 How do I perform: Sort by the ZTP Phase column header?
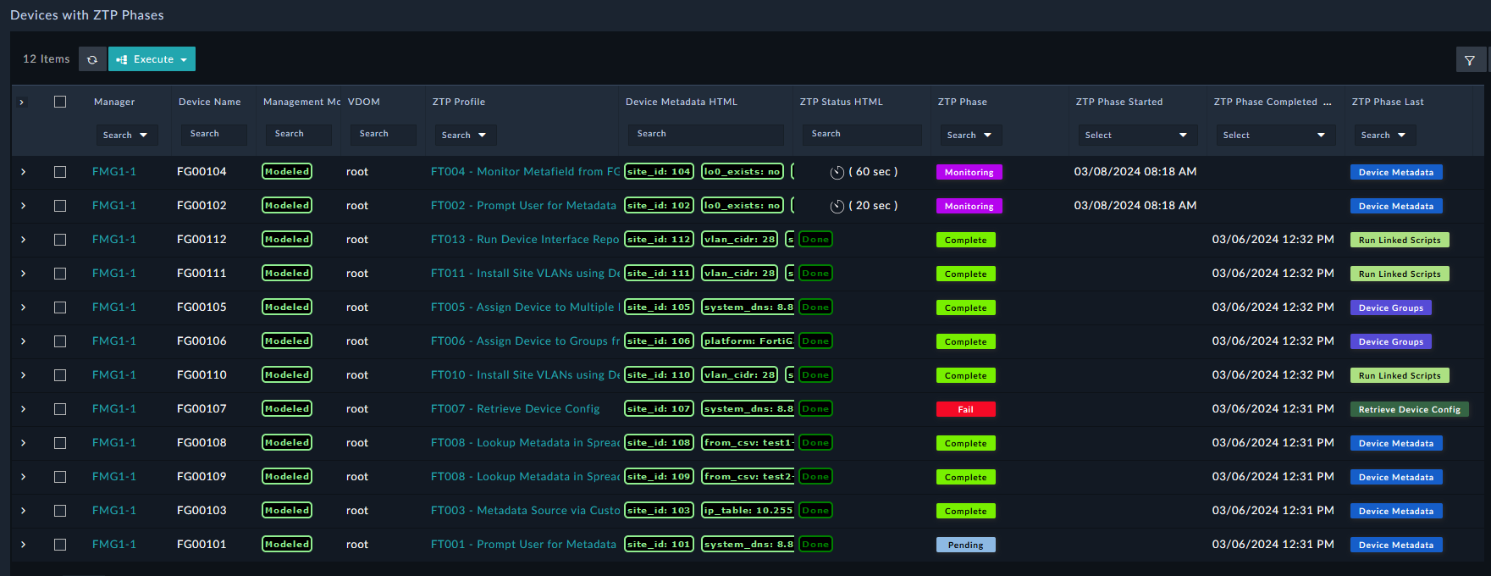tap(963, 102)
